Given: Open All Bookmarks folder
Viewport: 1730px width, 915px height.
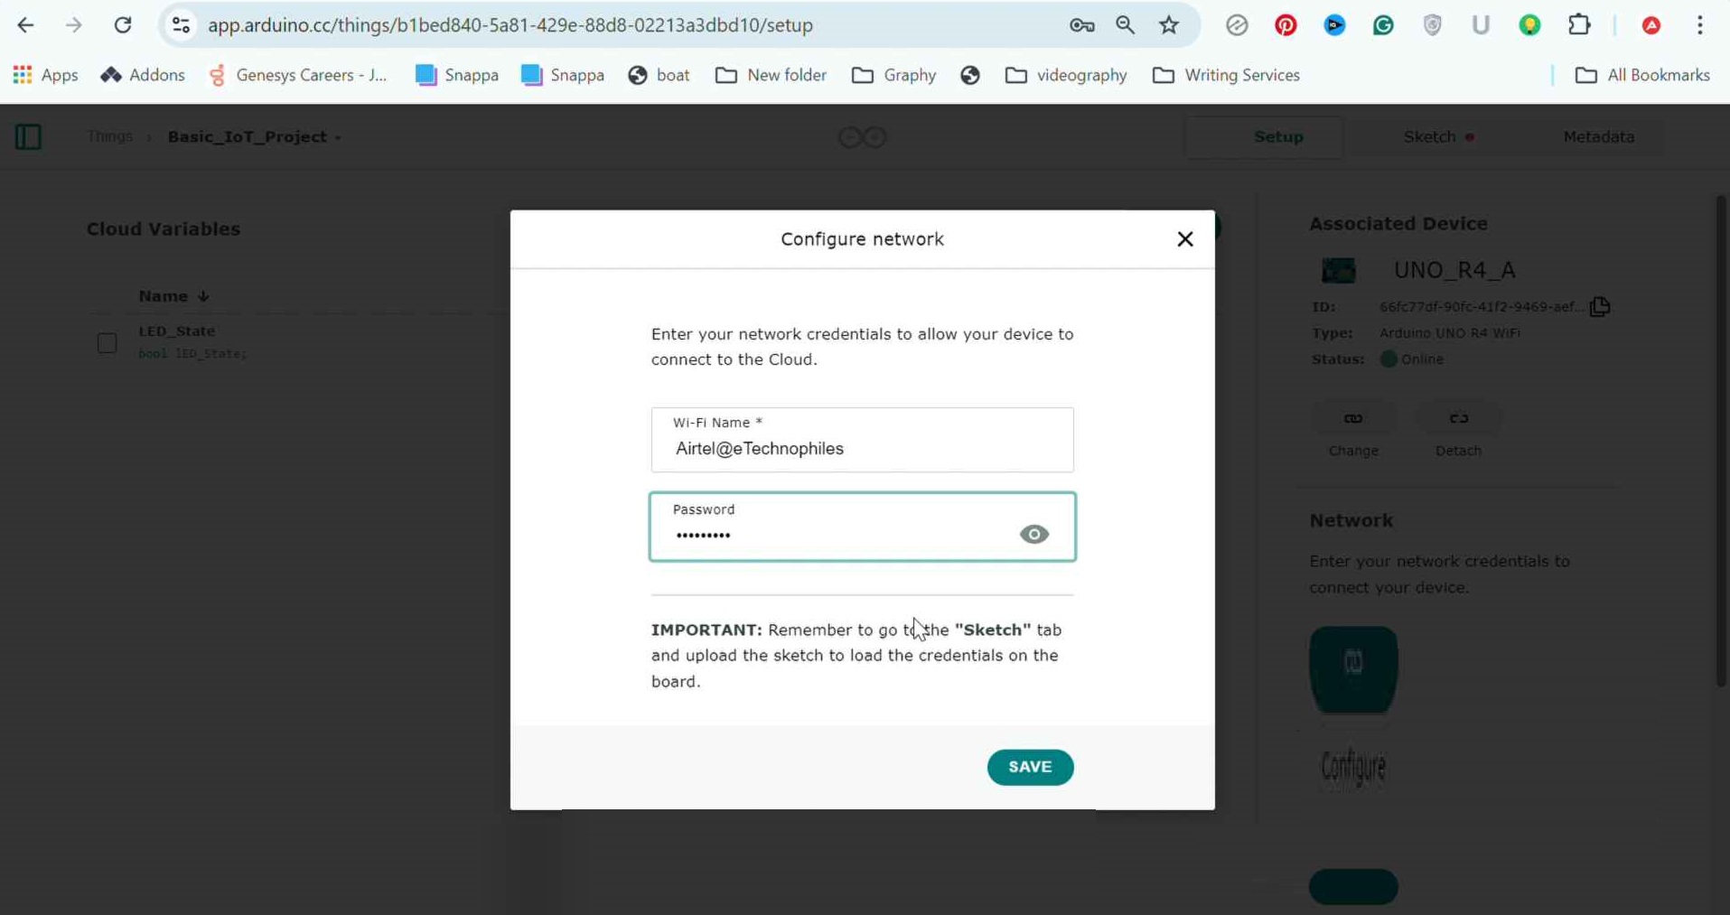Looking at the screenshot, I should [1642, 75].
